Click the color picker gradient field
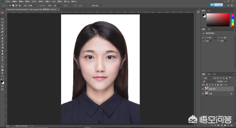Image resolution: width=236 pixels, height=128 pixels. [218, 20]
